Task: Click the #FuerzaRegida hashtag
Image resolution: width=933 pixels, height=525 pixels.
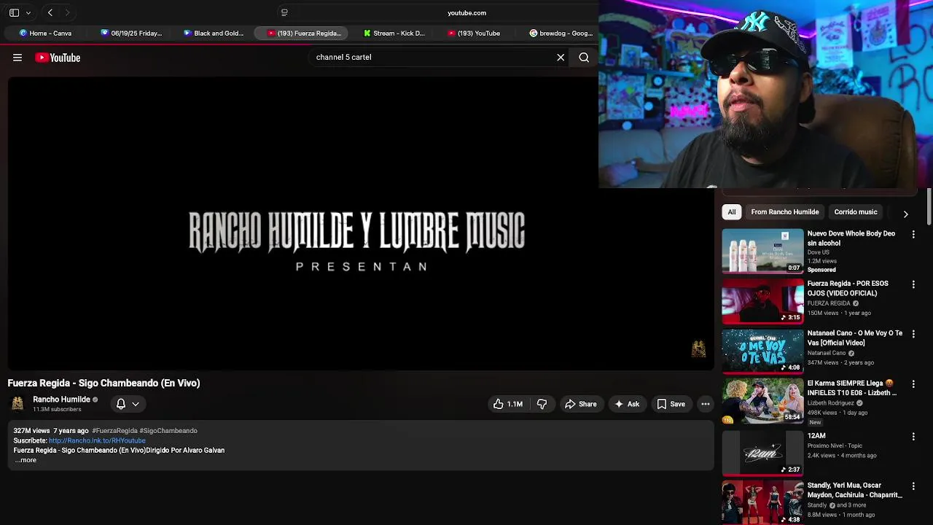Action: point(114,431)
